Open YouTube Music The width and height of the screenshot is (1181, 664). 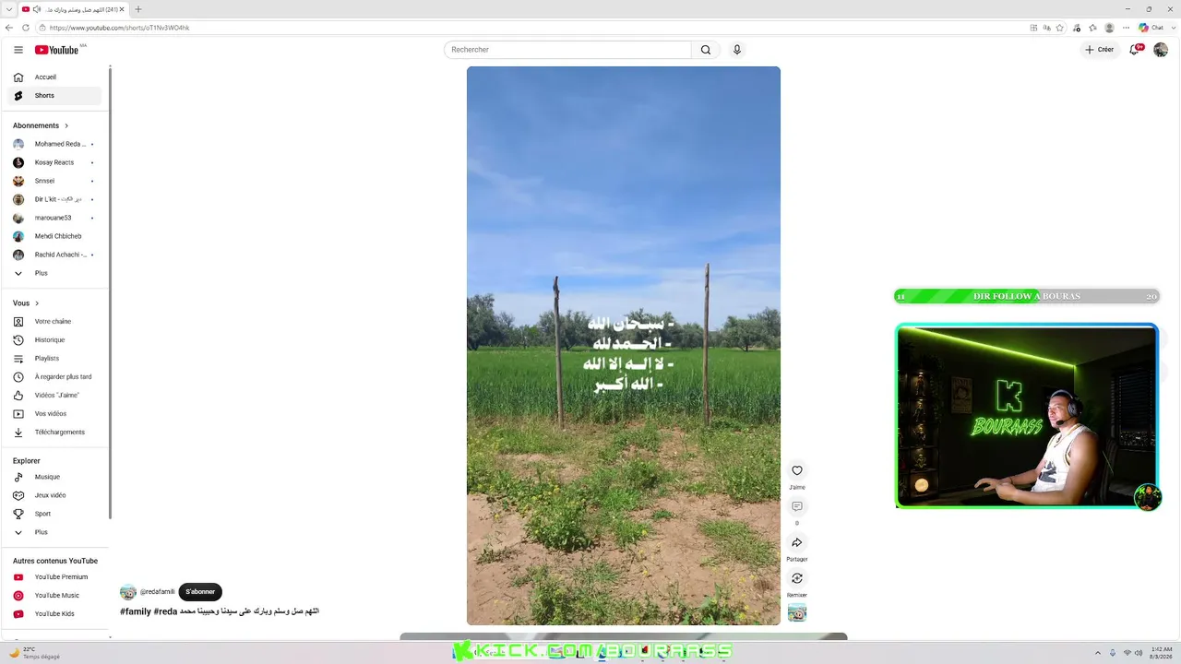(x=54, y=596)
